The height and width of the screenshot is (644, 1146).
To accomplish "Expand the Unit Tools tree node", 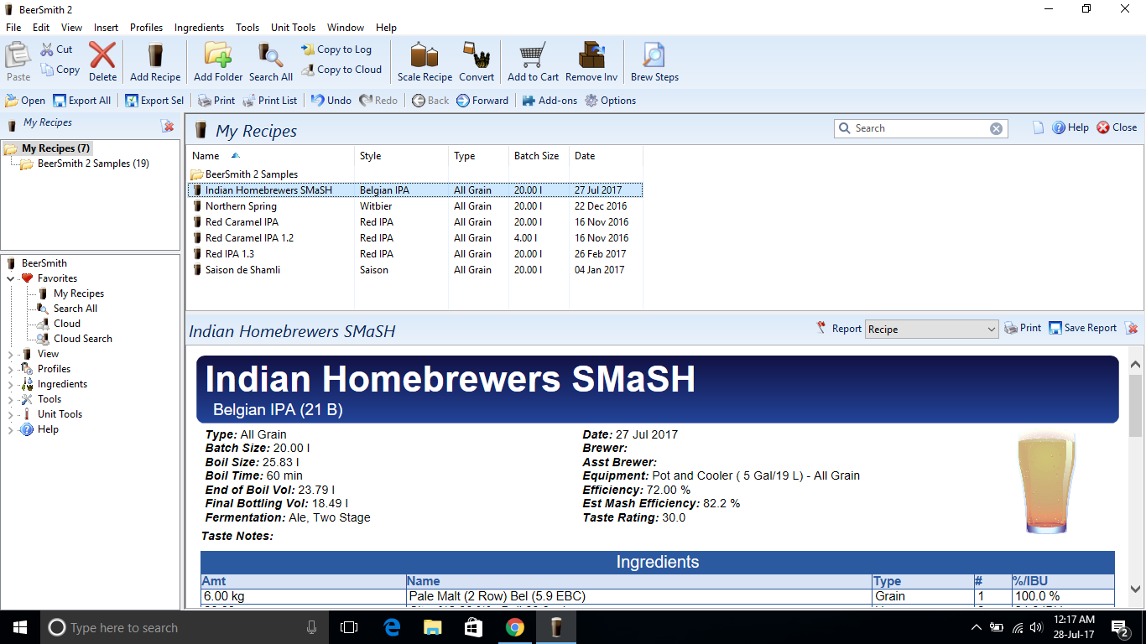I will [11, 414].
